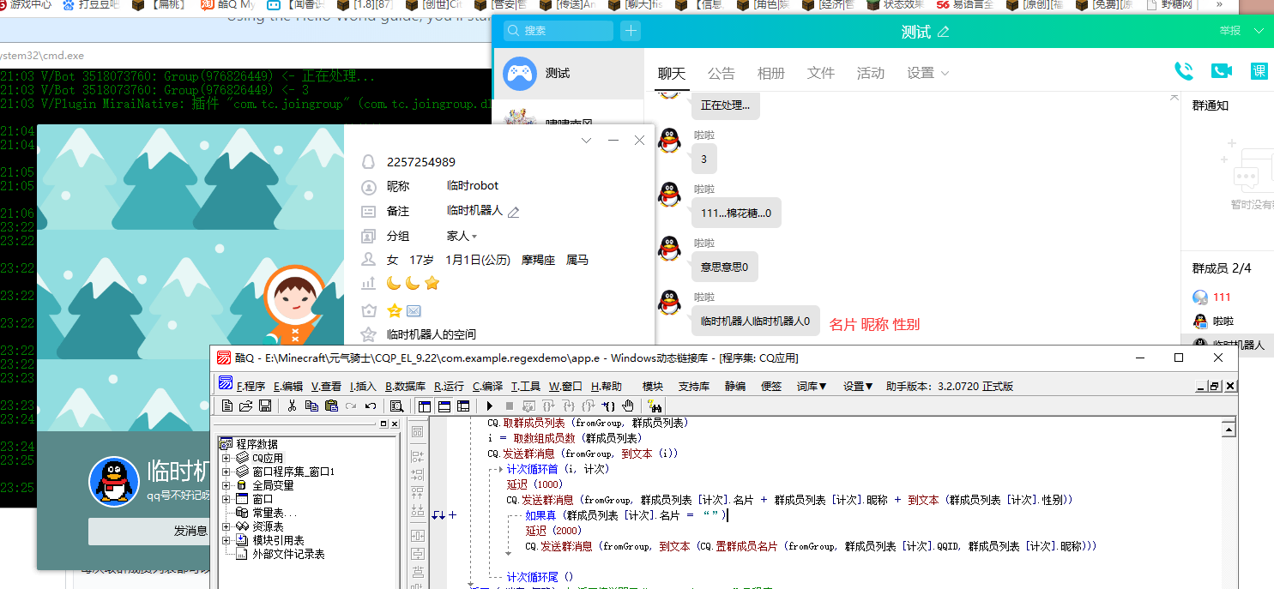
Task: Expand the 模块引用表 tree node
Action: coord(226,540)
